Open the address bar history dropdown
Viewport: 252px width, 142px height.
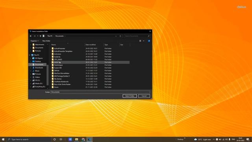116,36
